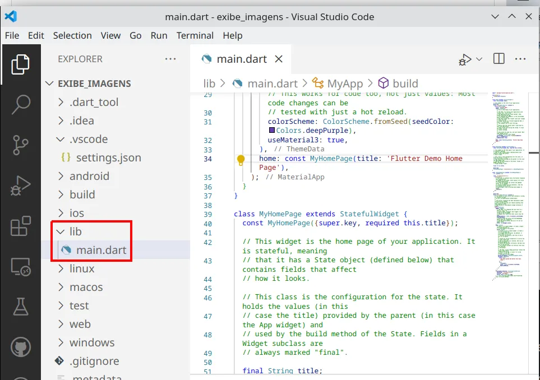Viewport: 540px width, 380px height.
Task: Close the main.dart editor tab
Action: [279, 59]
